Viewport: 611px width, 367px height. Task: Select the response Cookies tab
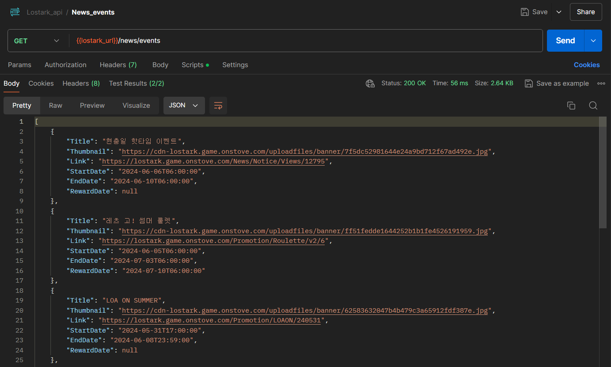(41, 83)
